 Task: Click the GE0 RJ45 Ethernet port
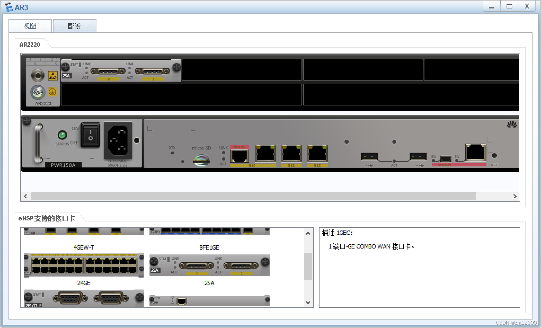tap(265, 153)
